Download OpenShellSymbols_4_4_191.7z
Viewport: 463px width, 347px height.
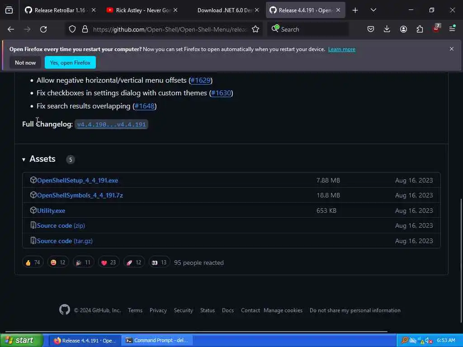(x=80, y=195)
